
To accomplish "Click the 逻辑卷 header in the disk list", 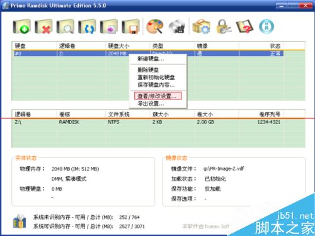I will coord(81,46).
